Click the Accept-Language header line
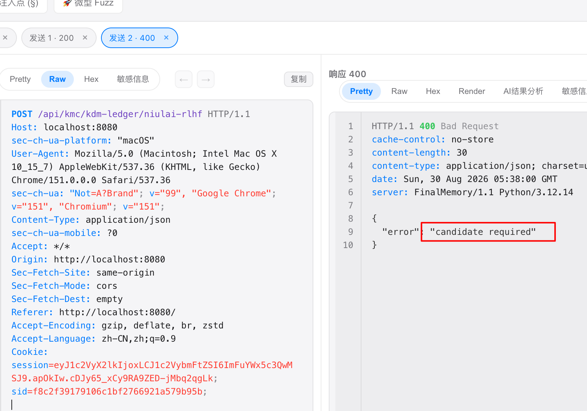 (x=94, y=339)
